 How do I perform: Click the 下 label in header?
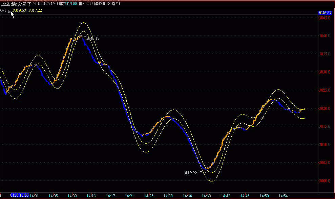(29, 4)
